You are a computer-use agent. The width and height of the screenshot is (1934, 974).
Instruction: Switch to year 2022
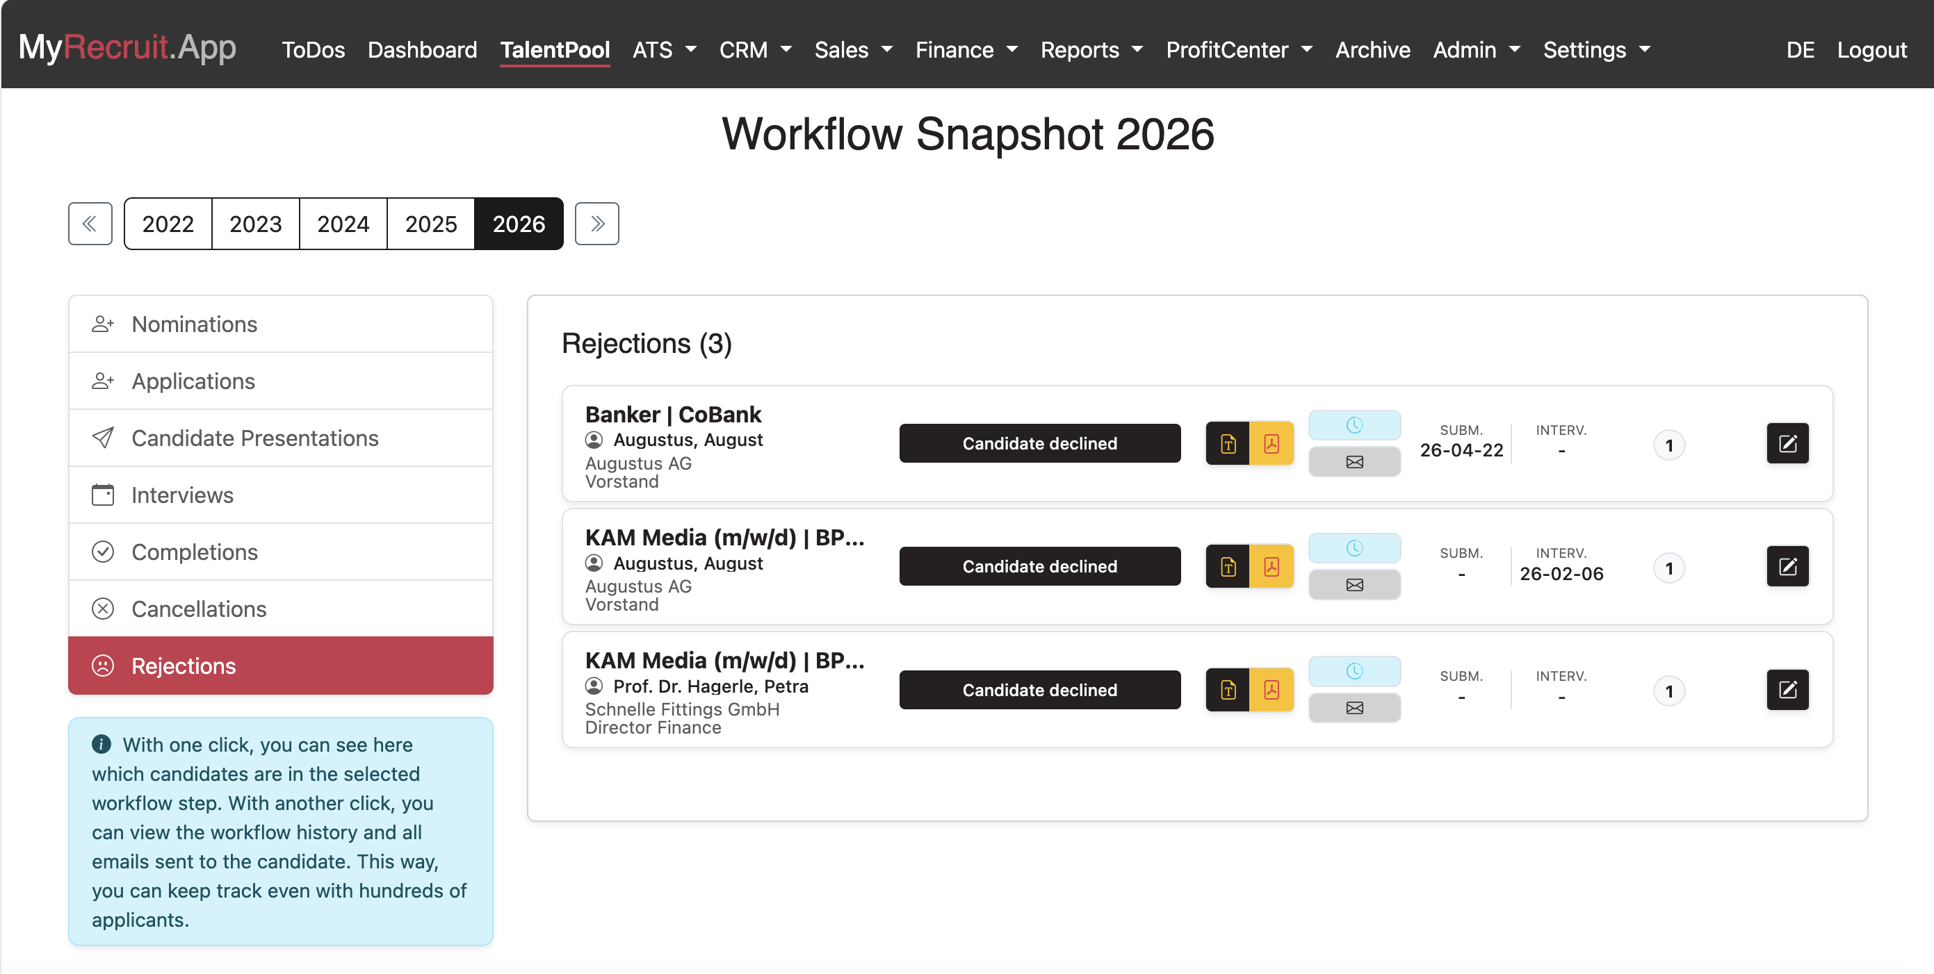(168, 224)
